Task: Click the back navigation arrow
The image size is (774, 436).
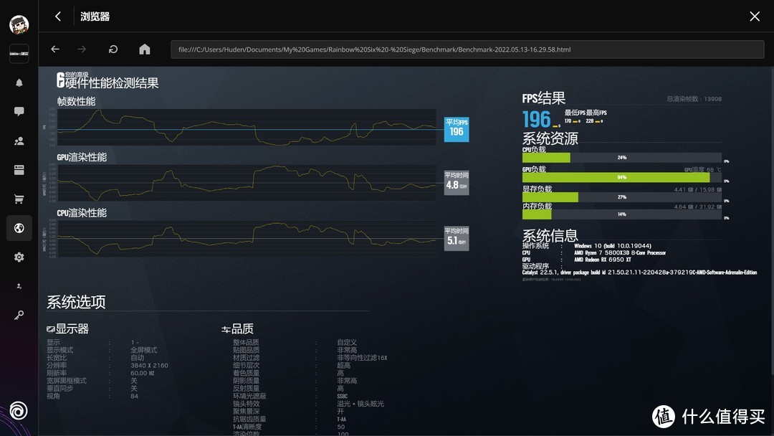Action: point(54,49)
